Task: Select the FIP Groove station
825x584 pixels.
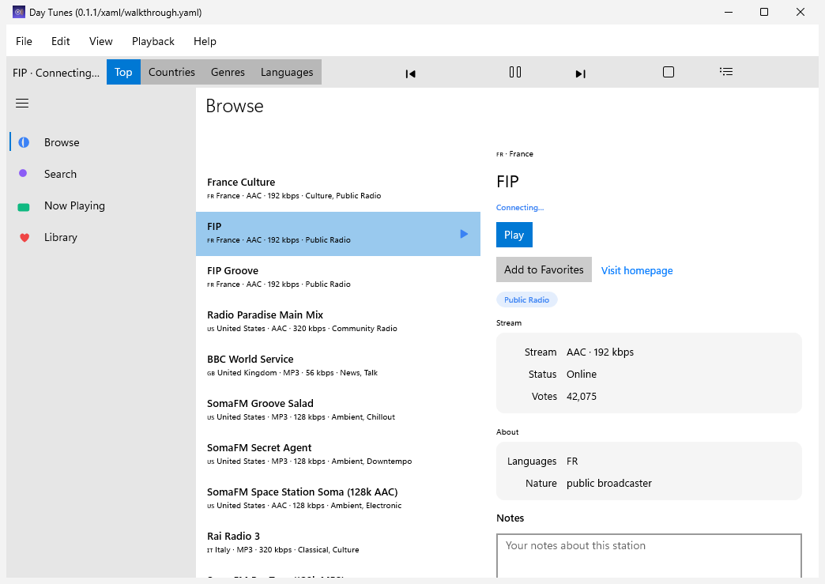Action: point(337,278)
